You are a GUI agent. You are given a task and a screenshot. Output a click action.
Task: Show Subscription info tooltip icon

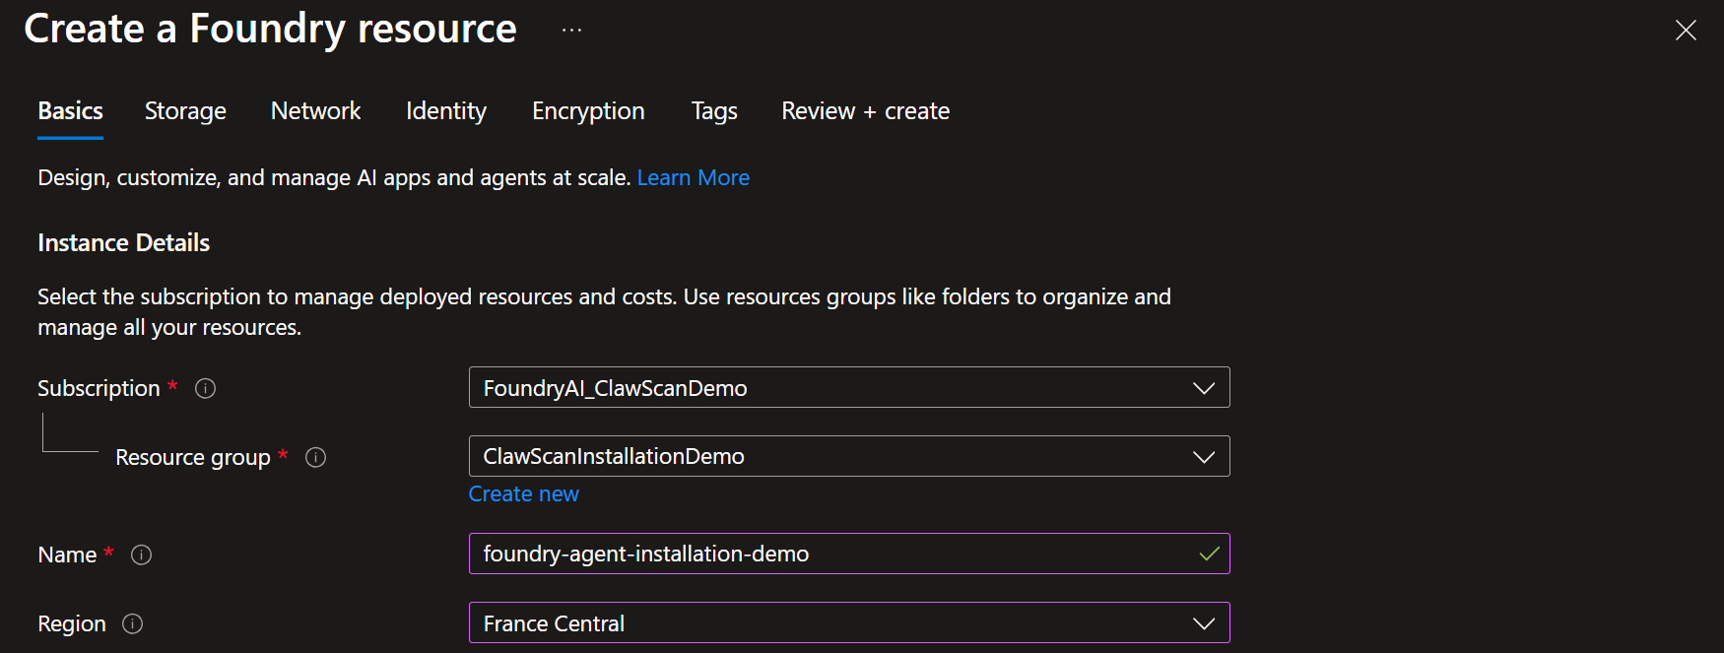click(x=205, y=388)
